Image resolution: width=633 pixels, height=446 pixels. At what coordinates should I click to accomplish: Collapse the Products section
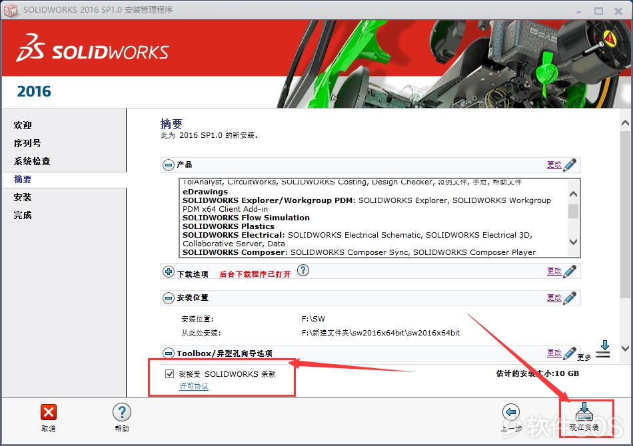coord(169,164)
